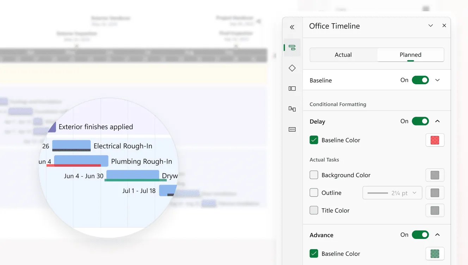Expand the Baseline section chevron
This screenshot has height=265, width=468.
click(437, 80)
